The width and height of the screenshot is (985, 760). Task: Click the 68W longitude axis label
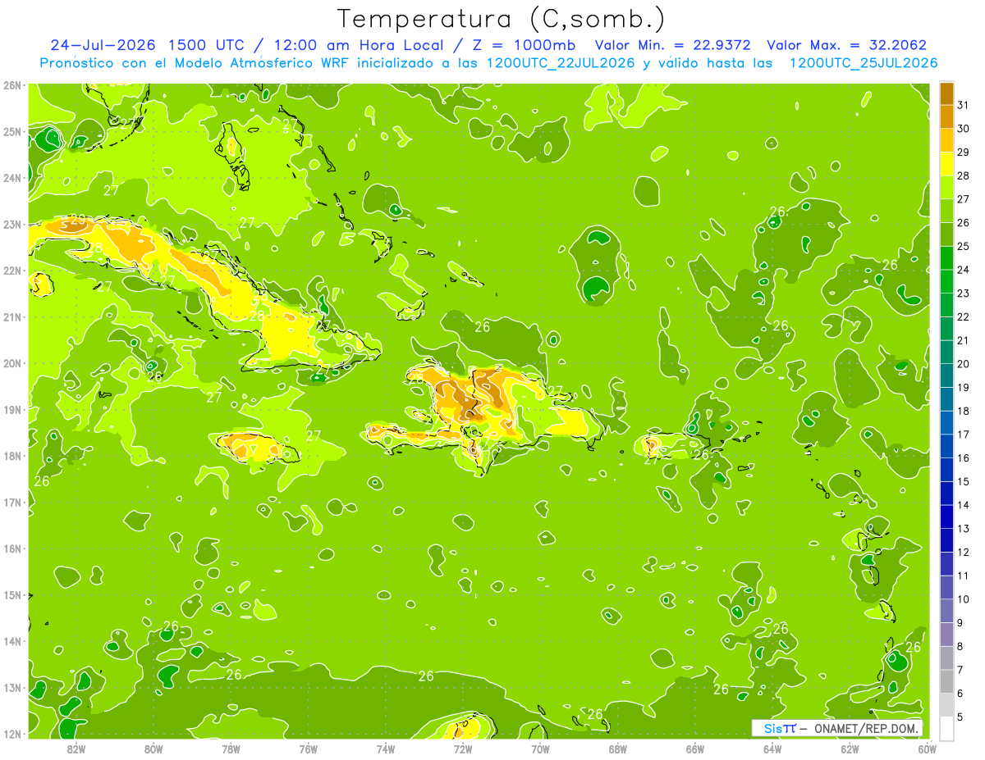(x=617, y=748)
